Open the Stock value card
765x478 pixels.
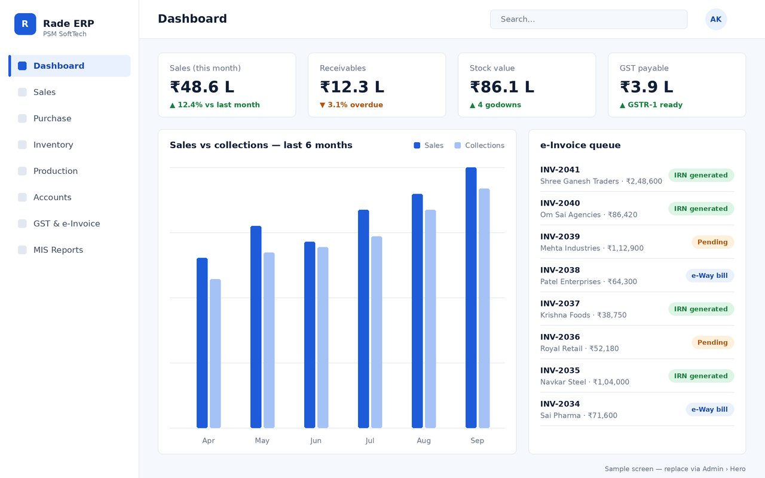pos(527,85)
